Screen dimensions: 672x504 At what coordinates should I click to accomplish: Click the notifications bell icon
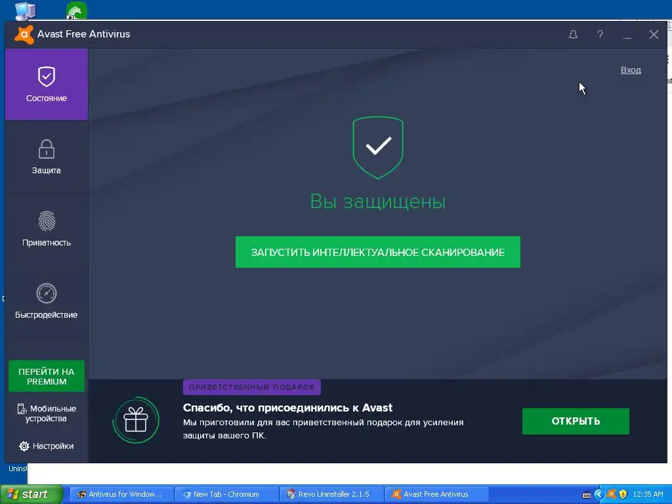(573, 34)
